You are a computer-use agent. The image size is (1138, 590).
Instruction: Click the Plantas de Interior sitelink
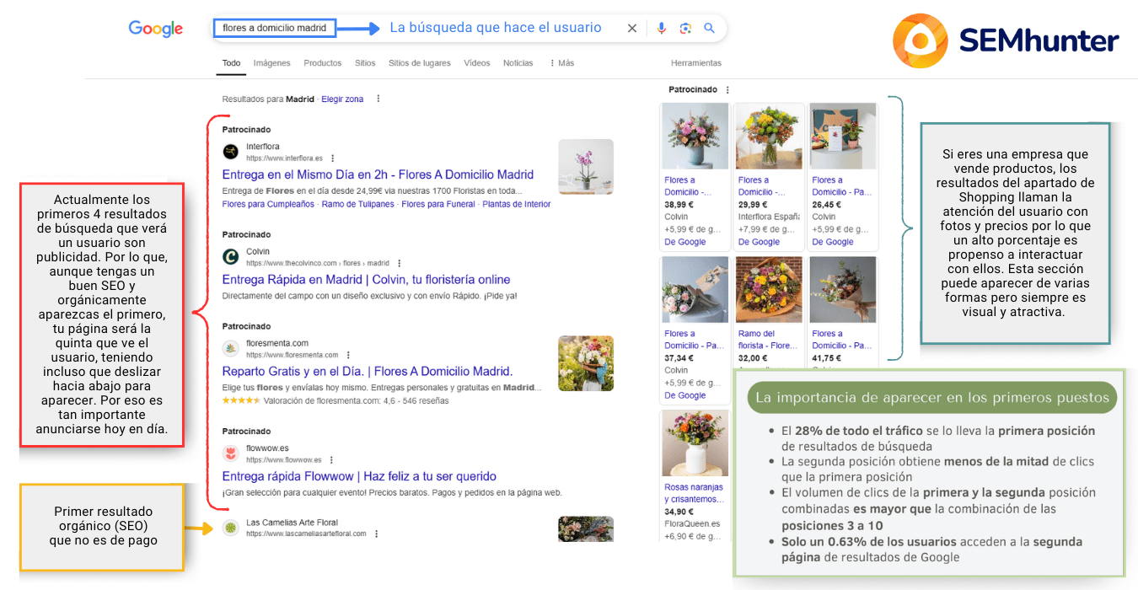[517, 204]
